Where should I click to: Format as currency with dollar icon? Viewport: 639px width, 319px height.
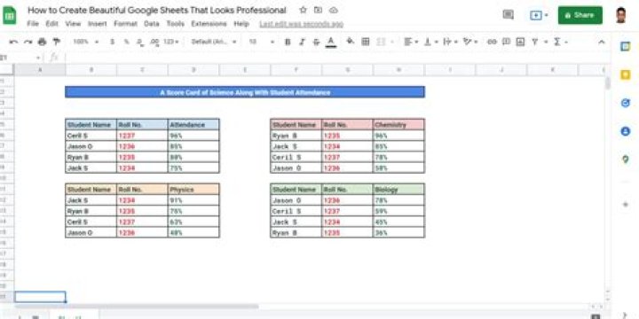pos(112,42)
